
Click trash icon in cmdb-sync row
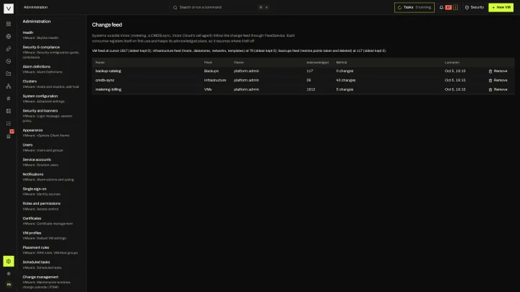pyautogui.click(x=490, y=81)
